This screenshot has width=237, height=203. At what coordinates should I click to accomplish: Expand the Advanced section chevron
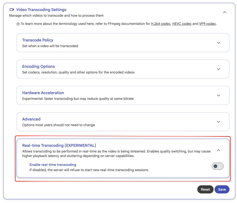point(218,122)
